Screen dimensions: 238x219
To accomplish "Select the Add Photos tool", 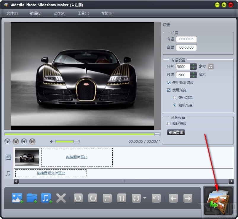I will 17,198.
